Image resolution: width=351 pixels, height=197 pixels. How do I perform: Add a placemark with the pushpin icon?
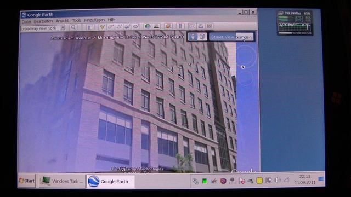103,27
